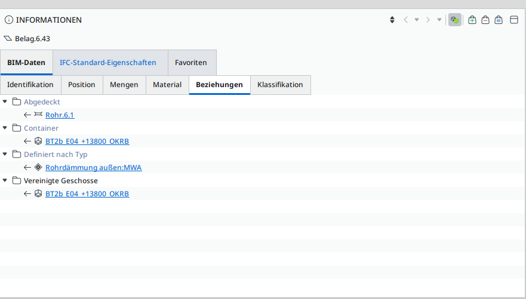Open the Rohrdämmung außen:MWA link

click(94, 168)
